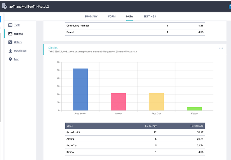Open the Reports chart icon
231x160 pixels.
pyautogui.click(x=10, y=34)
